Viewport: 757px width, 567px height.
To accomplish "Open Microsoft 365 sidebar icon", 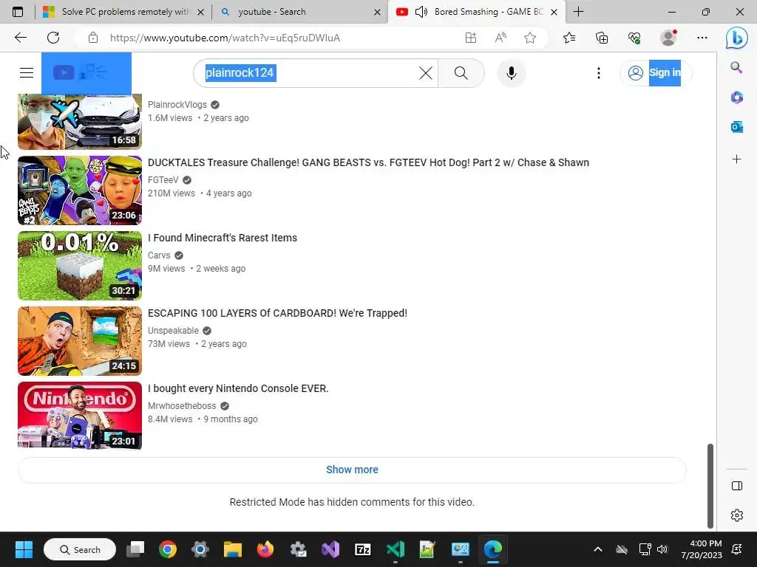I will [x=737, y=97].
